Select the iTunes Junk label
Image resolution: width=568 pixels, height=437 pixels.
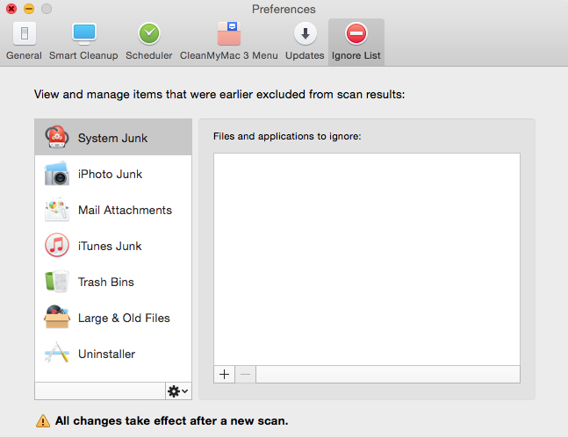click(x=110, y=247)
